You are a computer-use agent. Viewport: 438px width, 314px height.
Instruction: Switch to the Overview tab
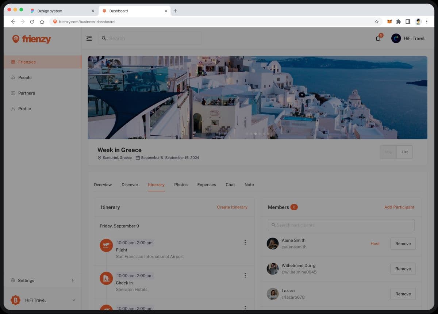pyautogui.click(x=103, y=185)
